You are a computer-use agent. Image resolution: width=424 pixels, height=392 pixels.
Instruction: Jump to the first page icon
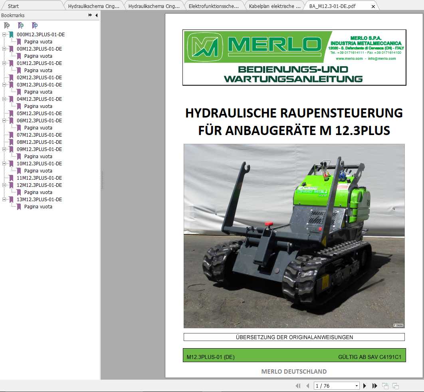pyautogui.click(x=298, y=386)
